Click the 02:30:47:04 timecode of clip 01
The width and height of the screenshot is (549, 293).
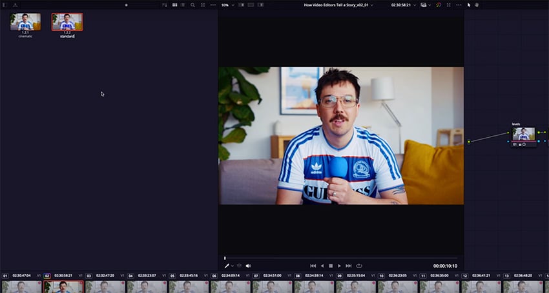coord(21,276)
